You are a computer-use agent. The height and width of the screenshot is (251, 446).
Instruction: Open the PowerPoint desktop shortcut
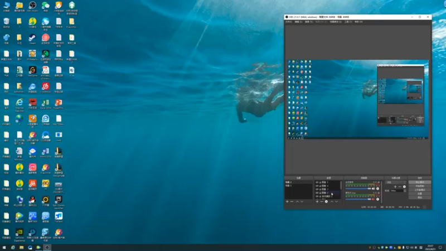point(59,104)
